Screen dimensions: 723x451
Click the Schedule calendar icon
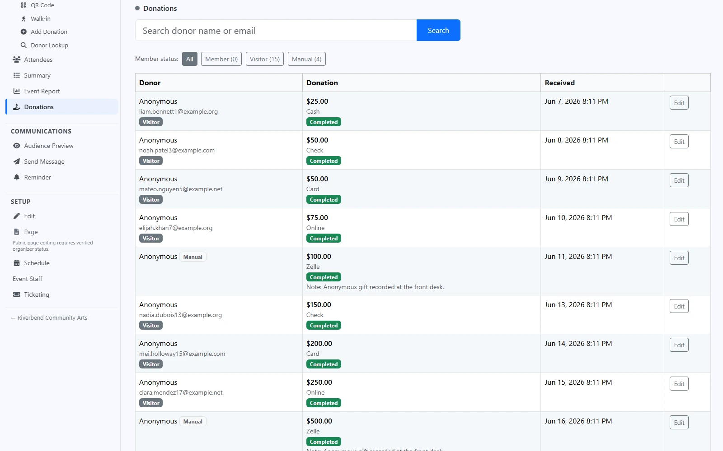17,263
